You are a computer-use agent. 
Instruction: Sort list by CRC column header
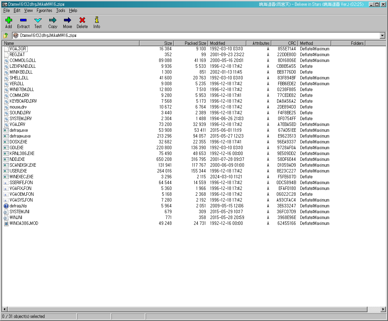pyautogui.click(x=284, y=43)
